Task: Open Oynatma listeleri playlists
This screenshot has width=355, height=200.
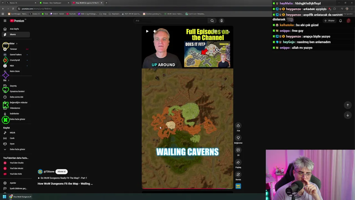Action: click(16, 91)
